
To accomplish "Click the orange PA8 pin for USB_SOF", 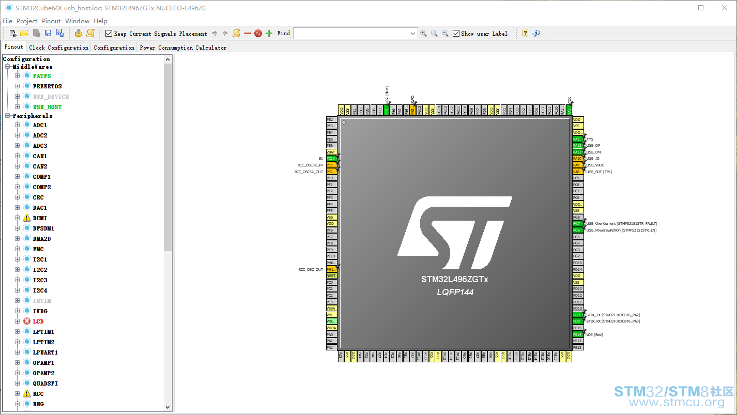I will coord(578,172).
